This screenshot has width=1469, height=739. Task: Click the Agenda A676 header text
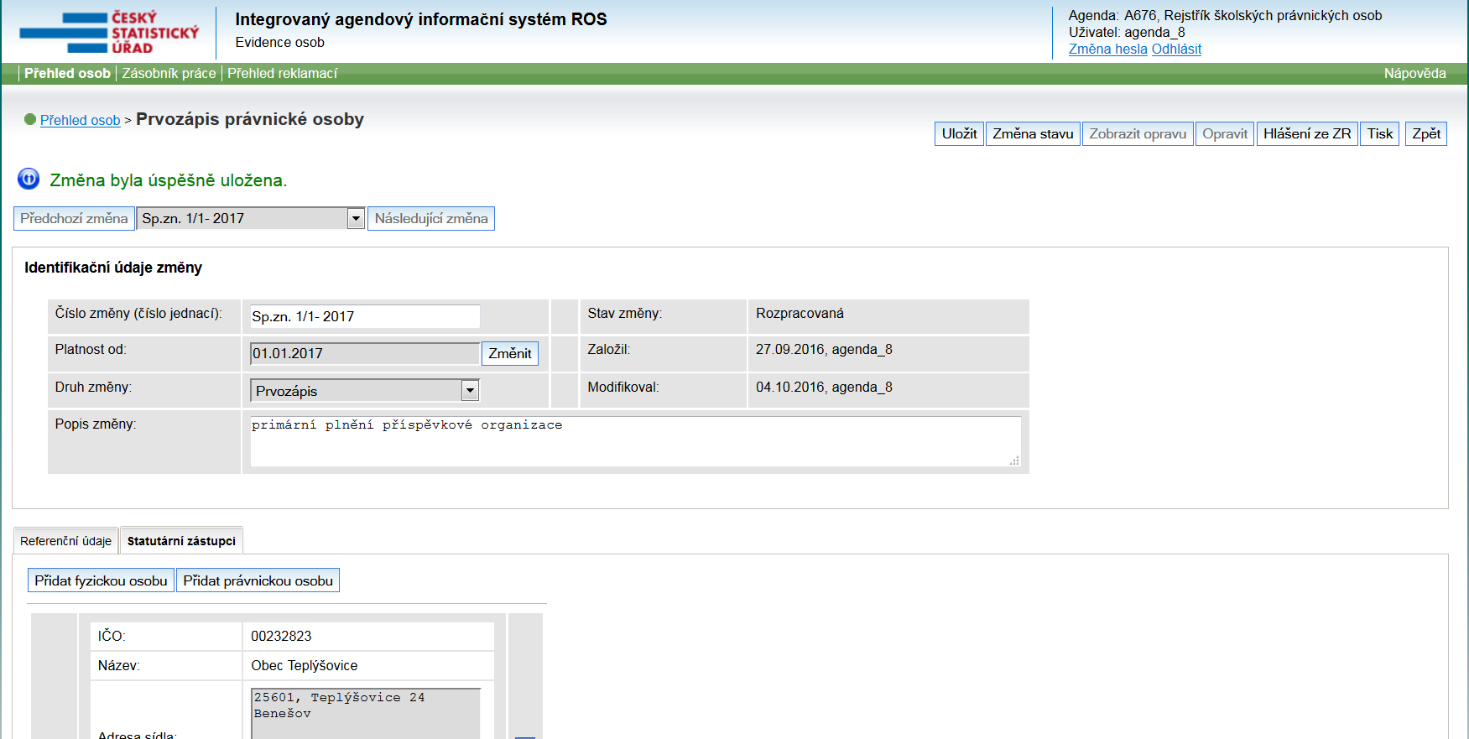1225,16
